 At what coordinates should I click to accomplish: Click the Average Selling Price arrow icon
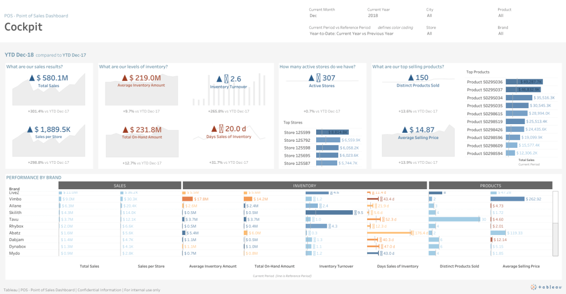pyautogui.click(x=406, y=130)
